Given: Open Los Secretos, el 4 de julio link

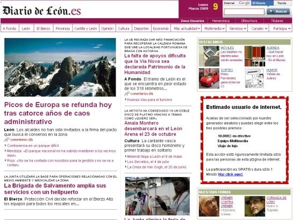Looking at the screenshot, I should click(148, 162).
